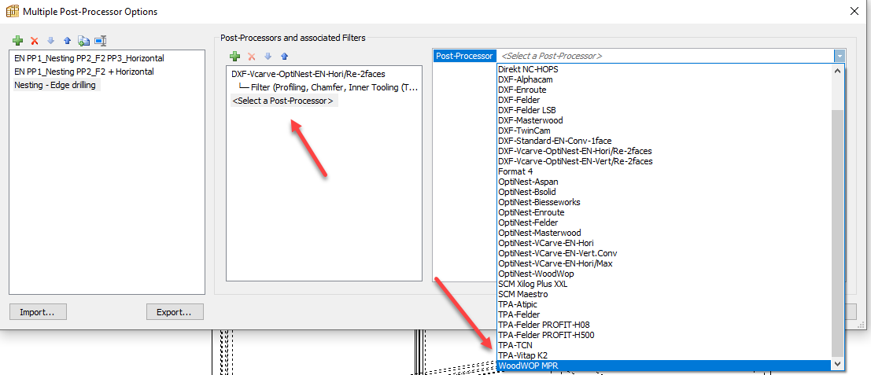The image size is (871, 375).
Task: Select OptiNest-Enroute post-processor
Action: (664, 212)
